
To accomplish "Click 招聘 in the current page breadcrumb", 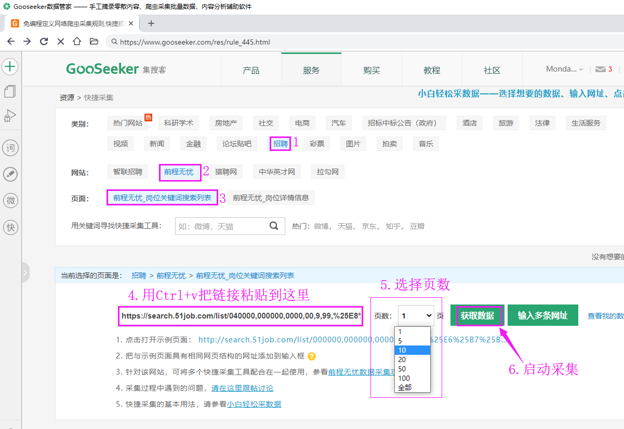I will pyautogui.click(x=139, y=275).
